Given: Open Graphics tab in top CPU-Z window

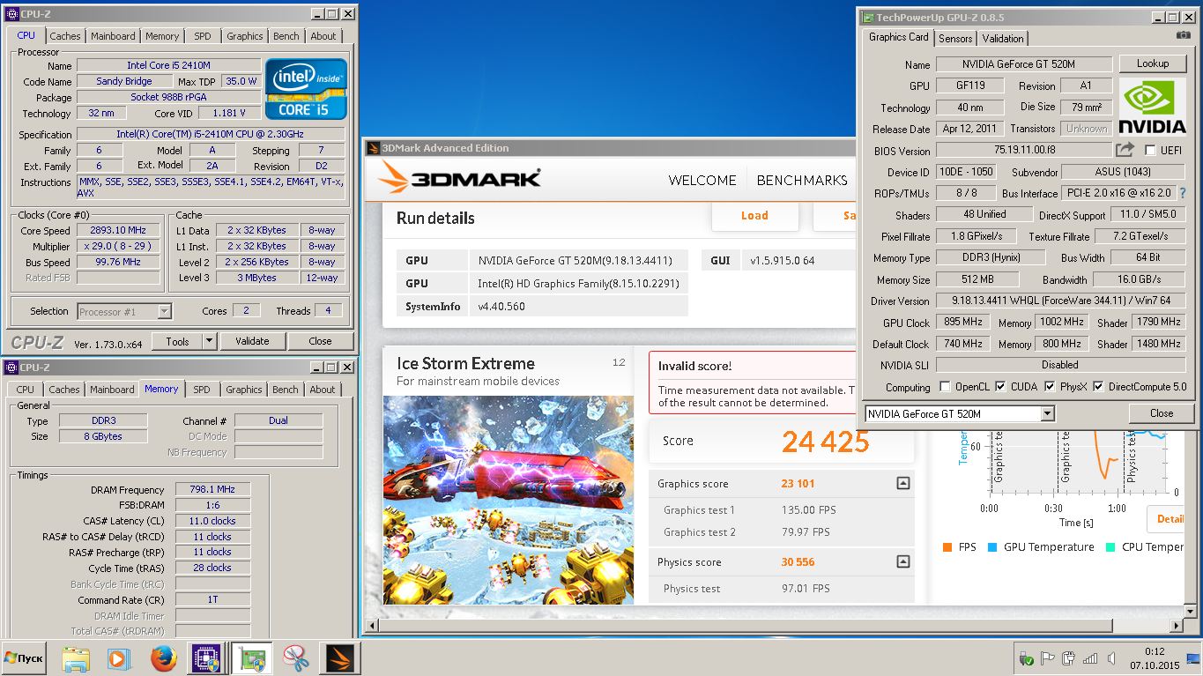Looking at the screenshot, I should [244, 36].
